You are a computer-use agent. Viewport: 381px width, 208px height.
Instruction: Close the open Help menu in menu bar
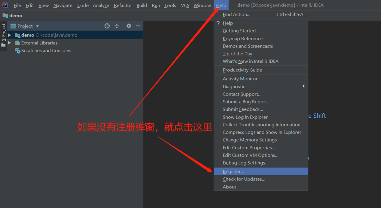[x=221, y=5]
